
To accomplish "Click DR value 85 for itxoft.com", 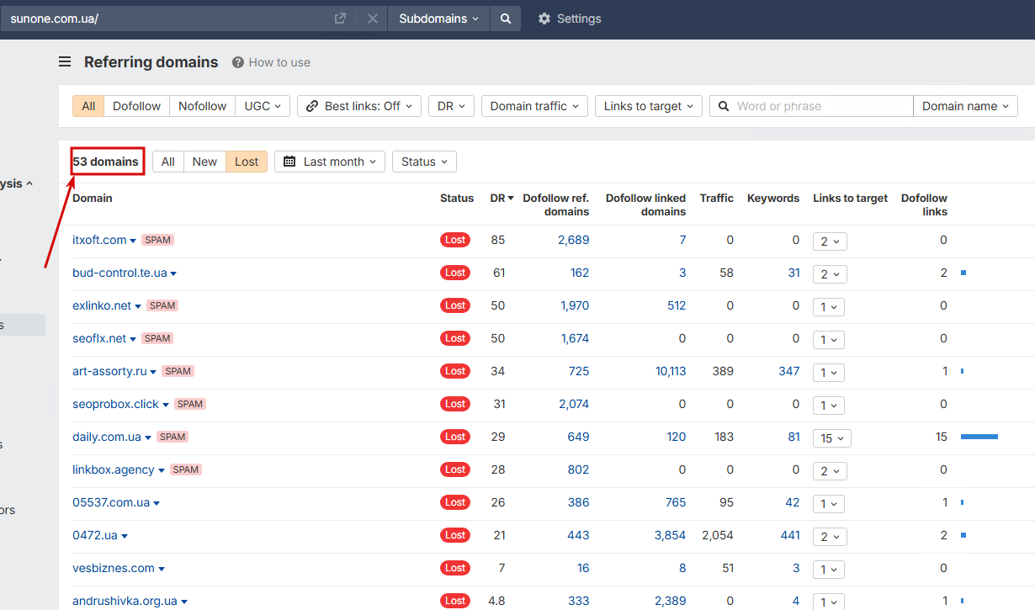I will pyautogui.click(x=498, y=240).
